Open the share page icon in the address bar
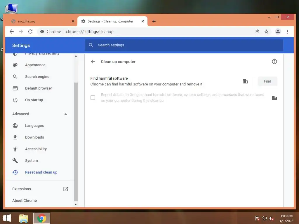This screenshot has height=224, width=299. [257, 32]
